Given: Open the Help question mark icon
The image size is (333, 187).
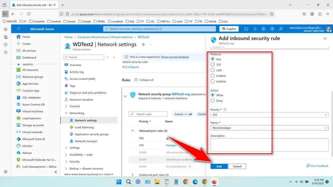Looking at the screenshot, I should [272, 29].
